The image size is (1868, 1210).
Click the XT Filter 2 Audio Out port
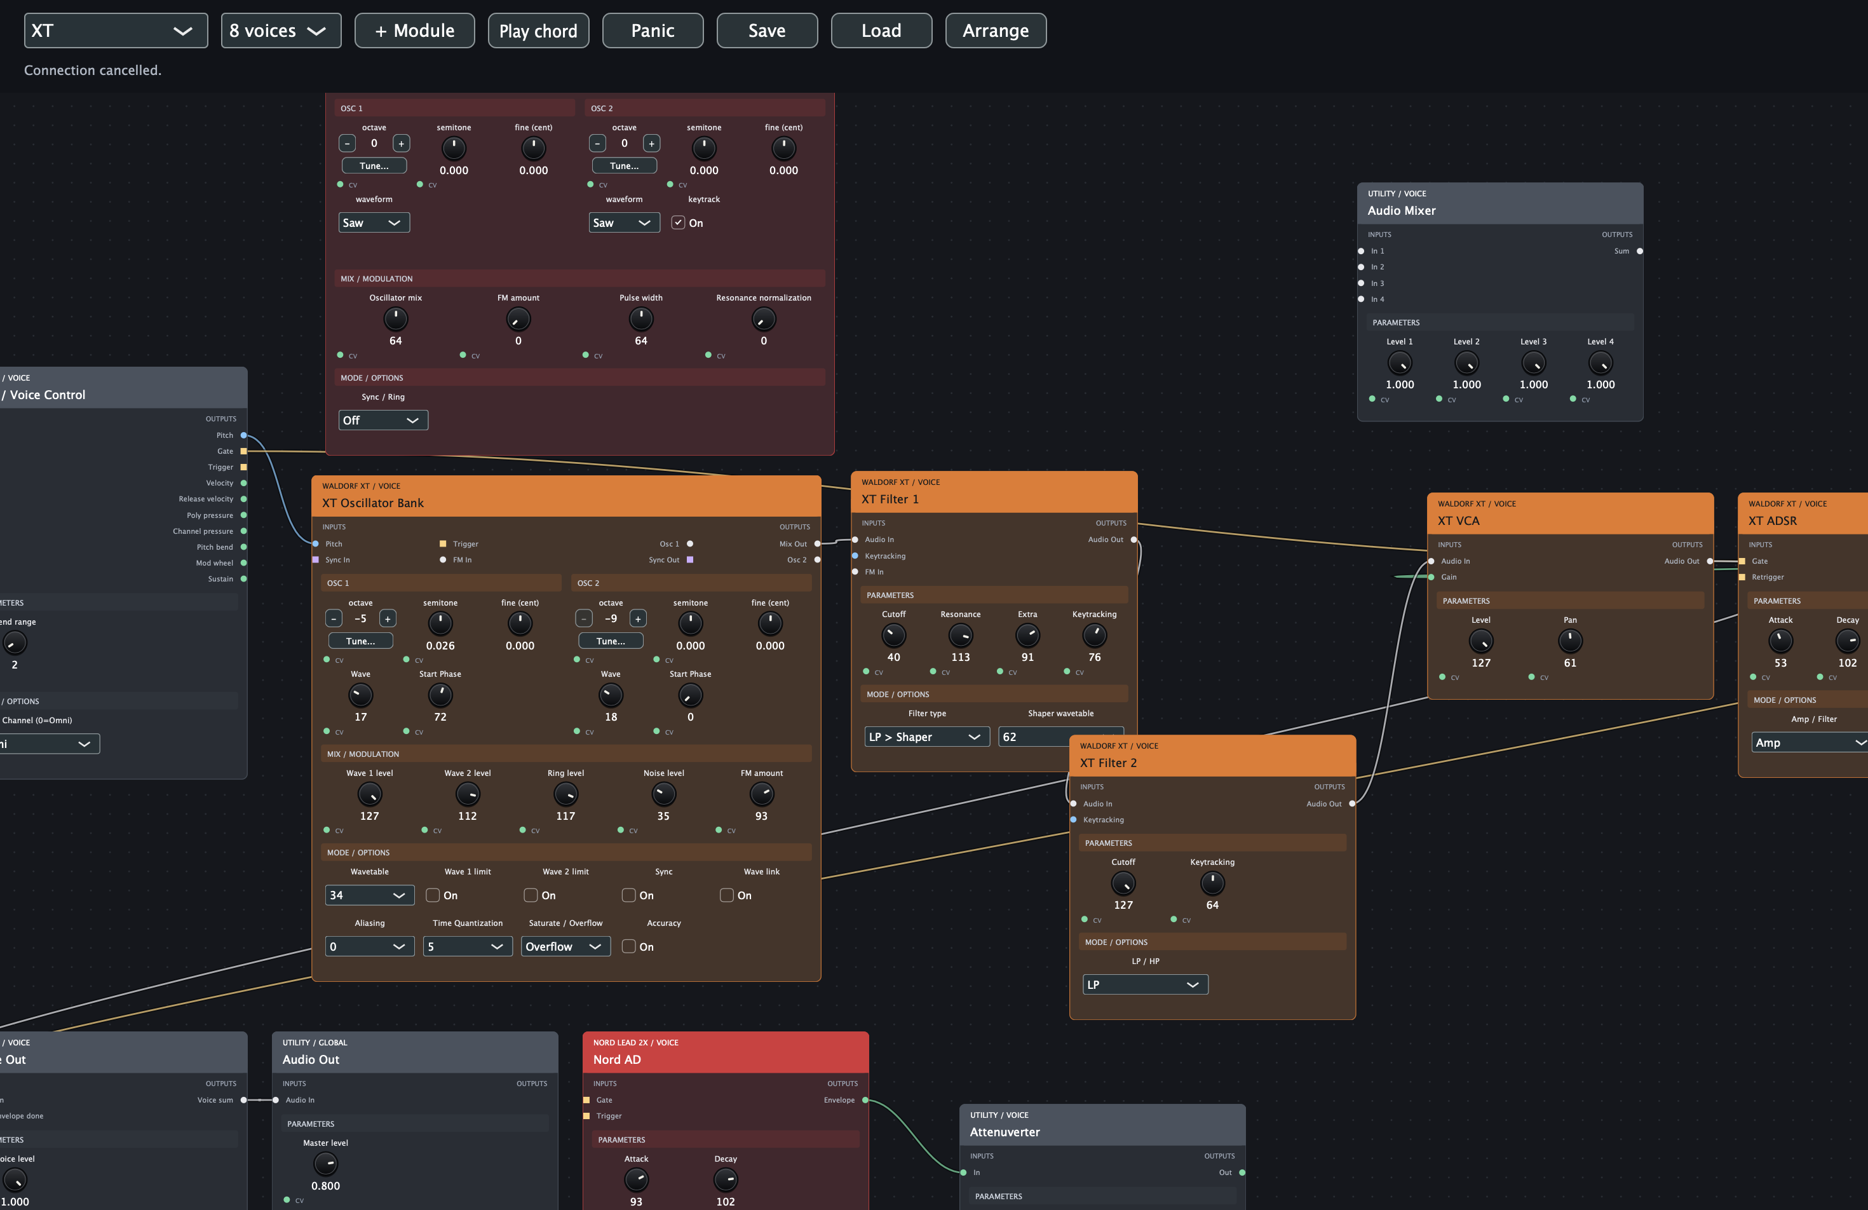click(1352, 803)
